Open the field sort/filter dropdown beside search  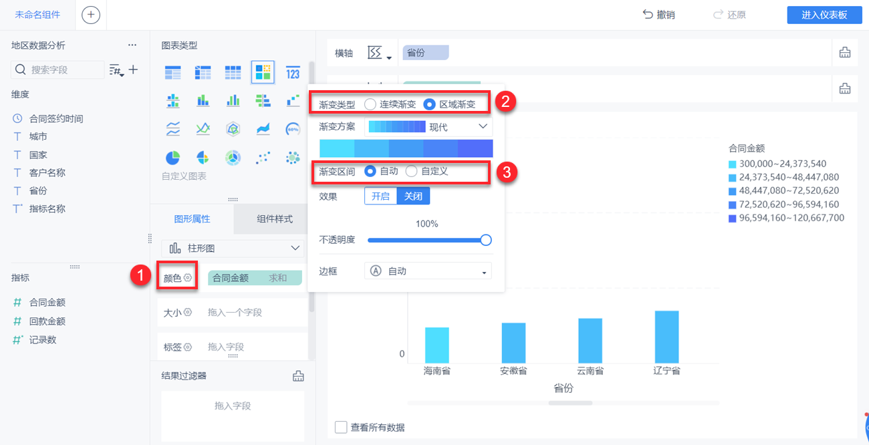[x=117, y=69]
